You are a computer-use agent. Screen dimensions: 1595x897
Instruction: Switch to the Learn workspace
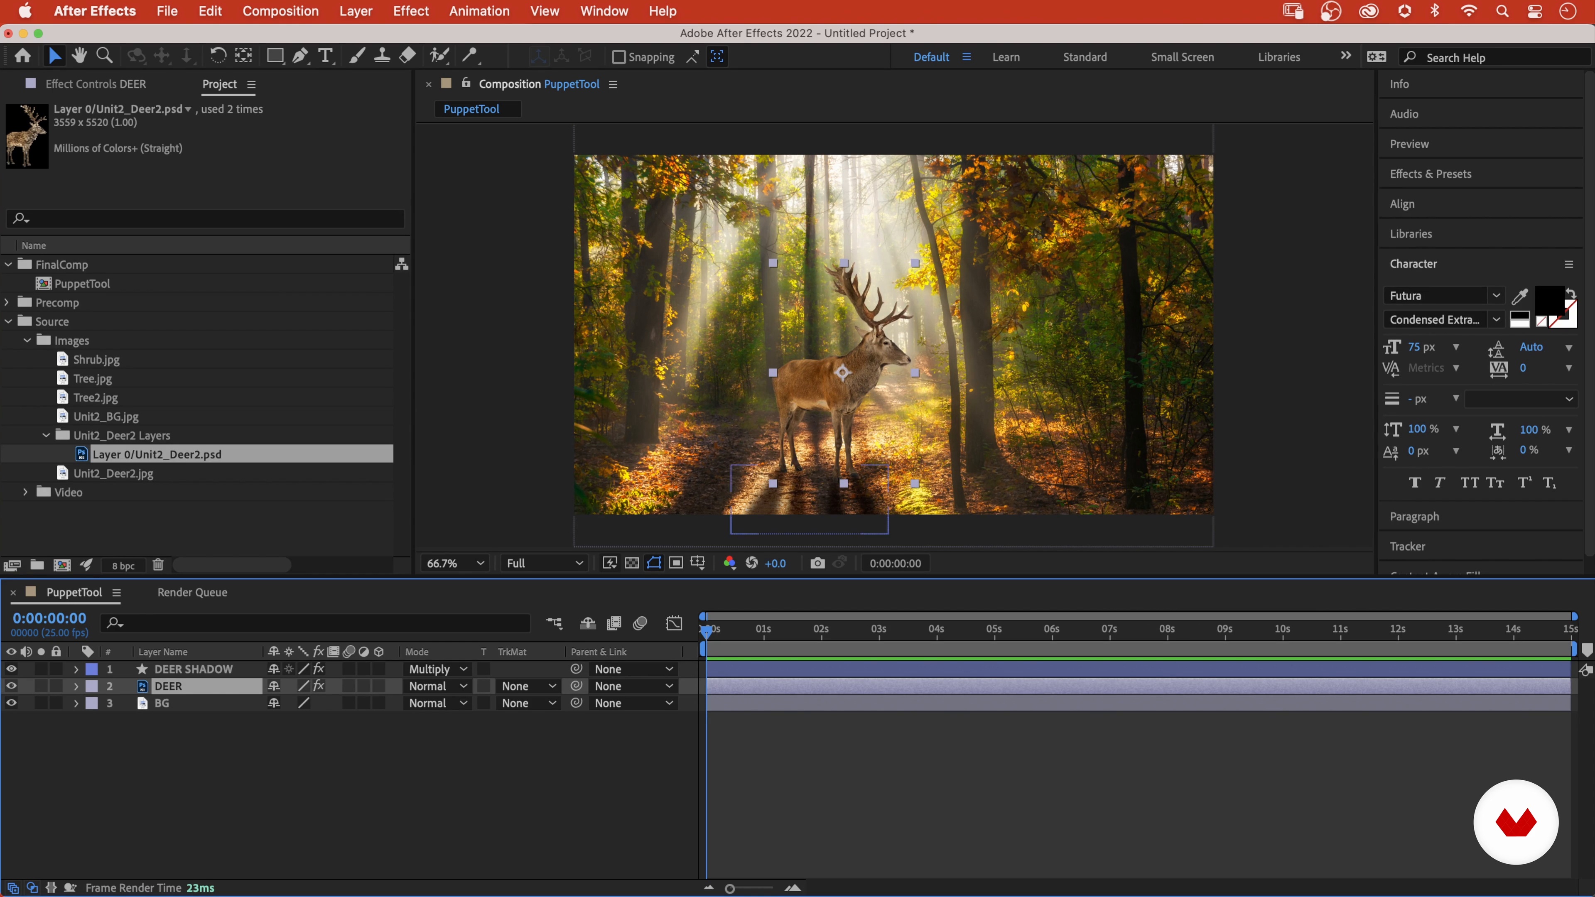1006,57
